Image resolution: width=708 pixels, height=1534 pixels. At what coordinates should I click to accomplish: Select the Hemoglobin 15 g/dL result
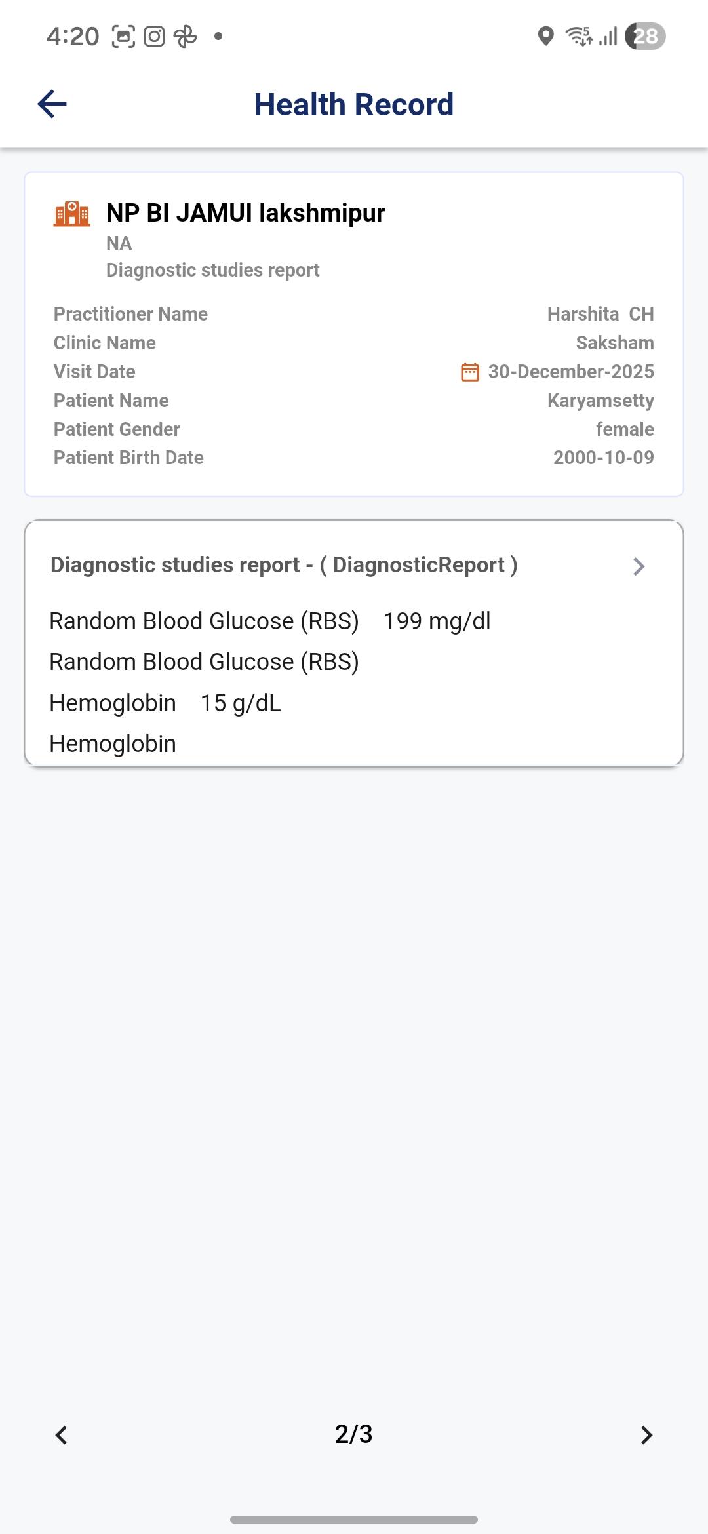coord(165,703)
